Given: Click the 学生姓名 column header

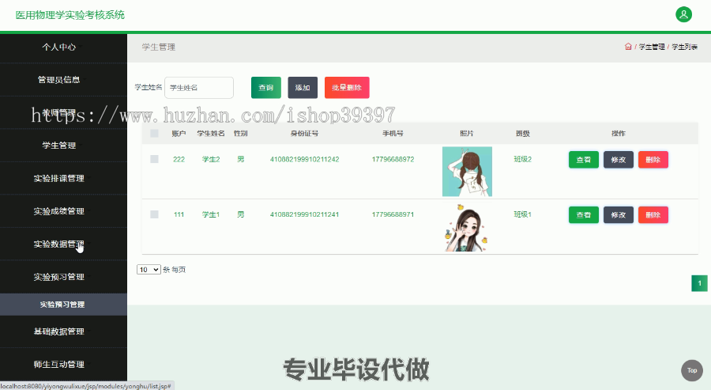Looking at the screenshot, I should [211, 134].
